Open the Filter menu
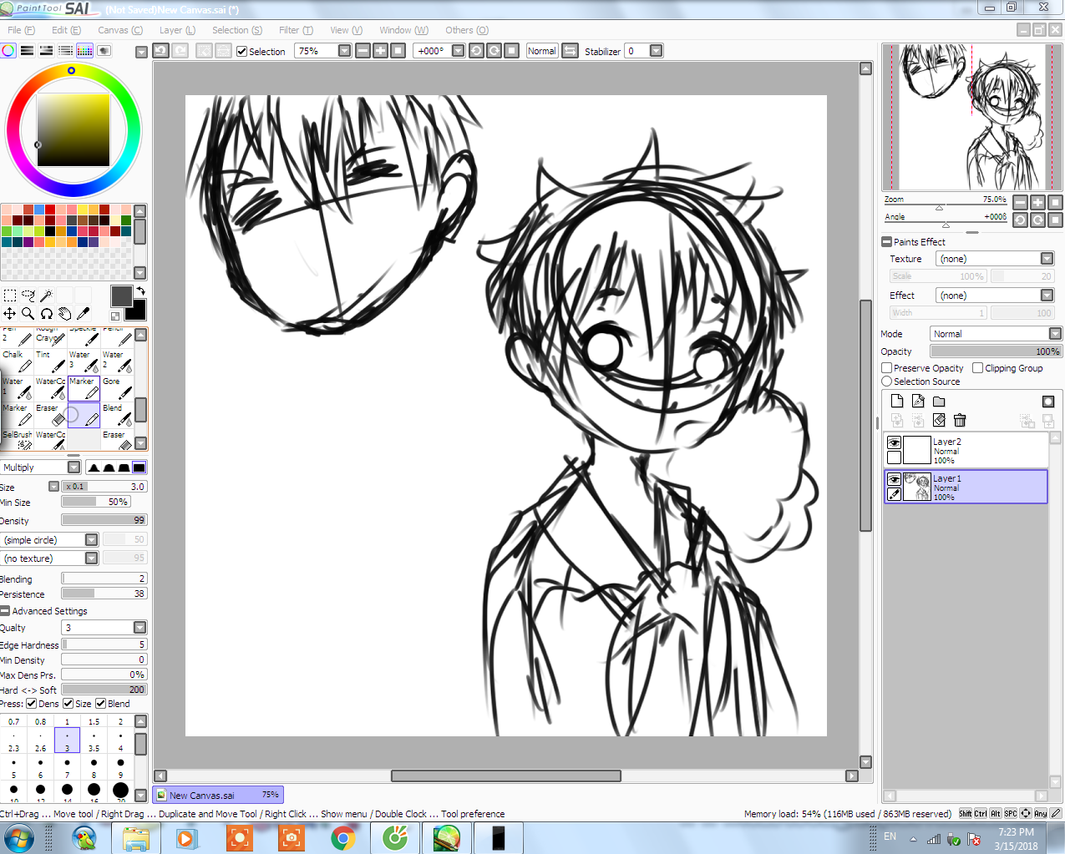This screenshot has height=854, width=1065. 296,30
